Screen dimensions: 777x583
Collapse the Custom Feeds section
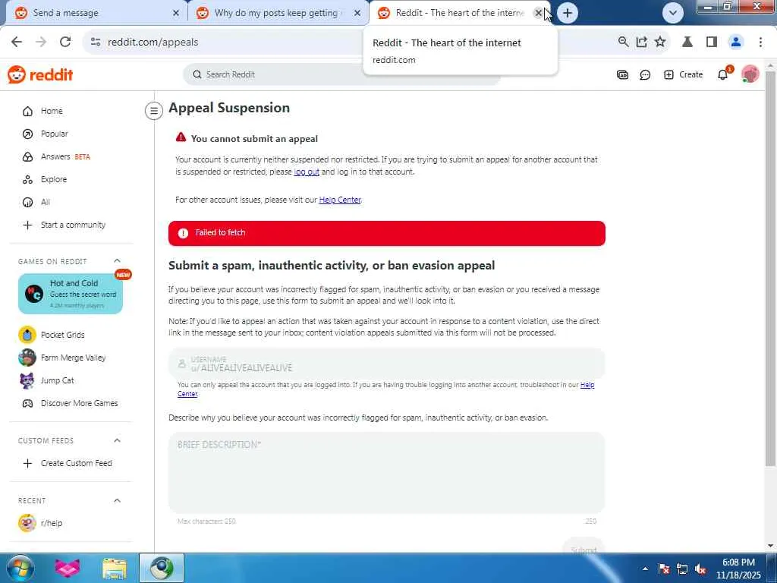(117, 441)
